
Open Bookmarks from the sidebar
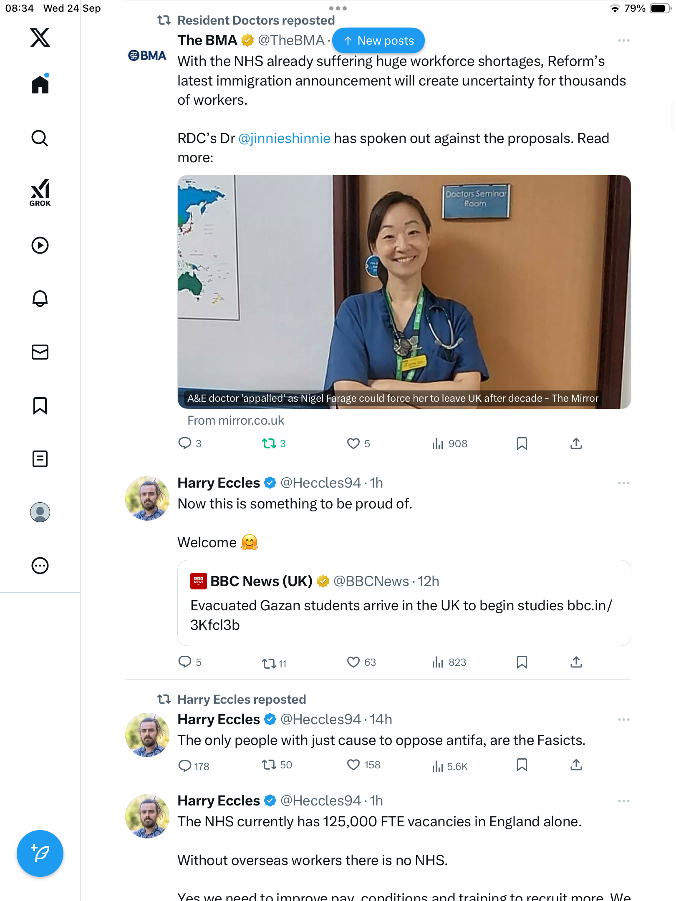(40, 405)
